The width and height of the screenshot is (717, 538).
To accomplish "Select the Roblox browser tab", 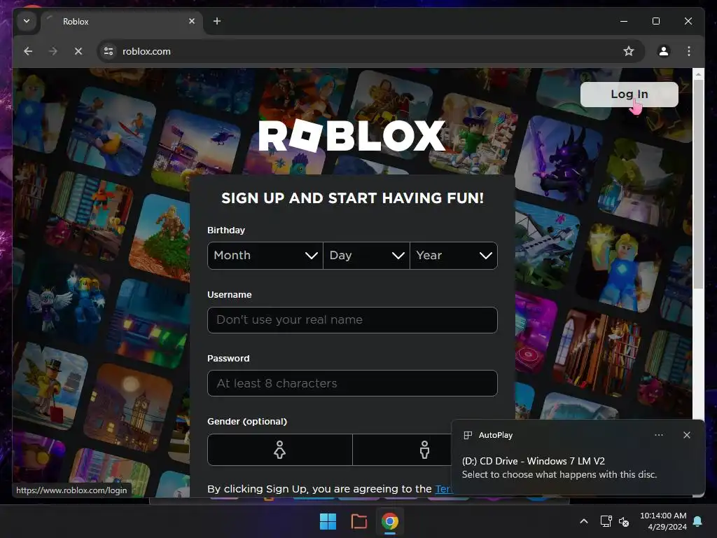I will coord(122,22).
